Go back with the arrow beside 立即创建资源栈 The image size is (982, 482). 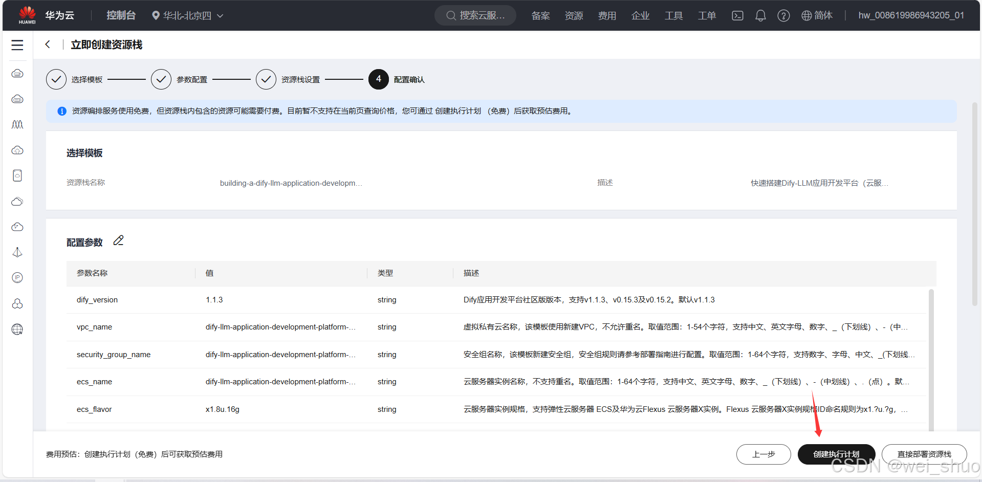(48, 45)
